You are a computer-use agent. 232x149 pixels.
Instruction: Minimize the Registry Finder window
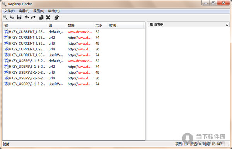coord(206,3)
